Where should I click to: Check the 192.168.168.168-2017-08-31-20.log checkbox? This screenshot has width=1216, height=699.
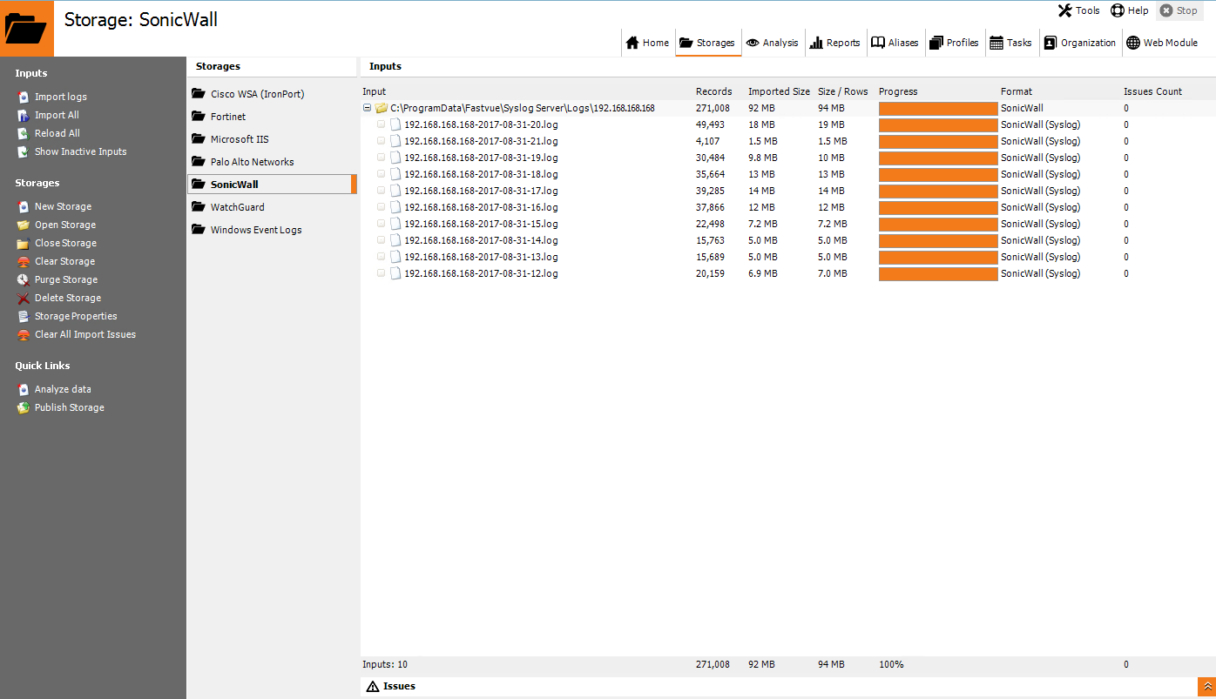382,124
